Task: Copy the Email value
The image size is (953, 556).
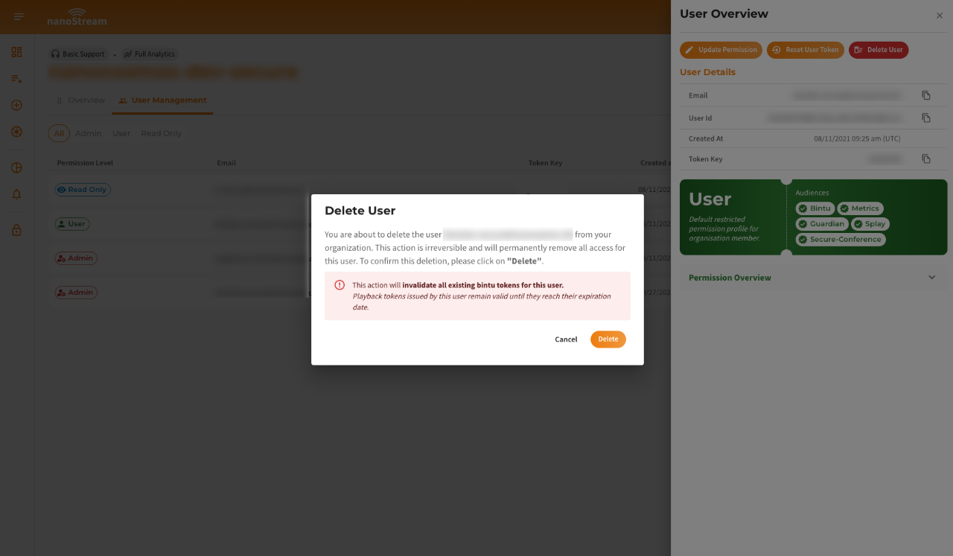Action: click(x=926, y=95)
